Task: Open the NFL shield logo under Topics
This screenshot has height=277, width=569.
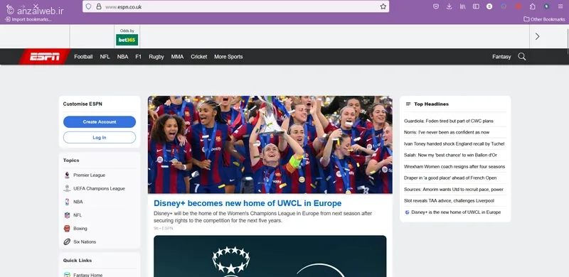Action: click(x=67, y=215)
